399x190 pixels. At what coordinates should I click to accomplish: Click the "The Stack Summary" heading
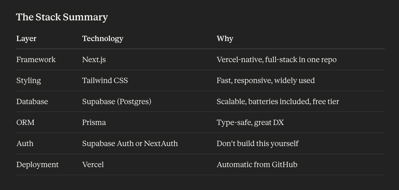point(62,17)
